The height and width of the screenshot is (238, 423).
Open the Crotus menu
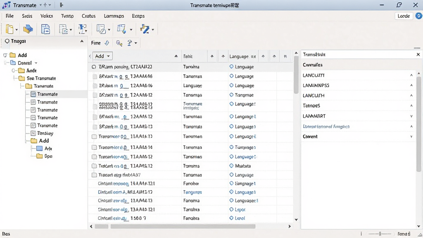pos(88,16)
